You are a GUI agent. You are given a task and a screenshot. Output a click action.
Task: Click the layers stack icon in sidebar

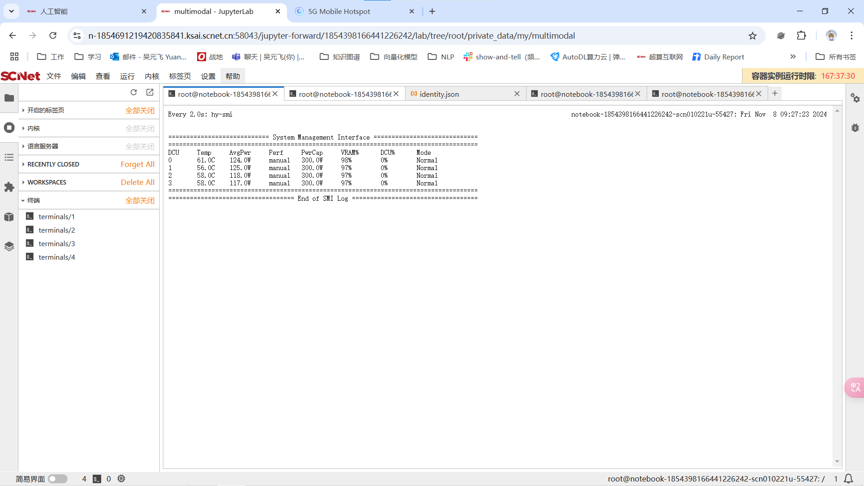pos(9,247)
